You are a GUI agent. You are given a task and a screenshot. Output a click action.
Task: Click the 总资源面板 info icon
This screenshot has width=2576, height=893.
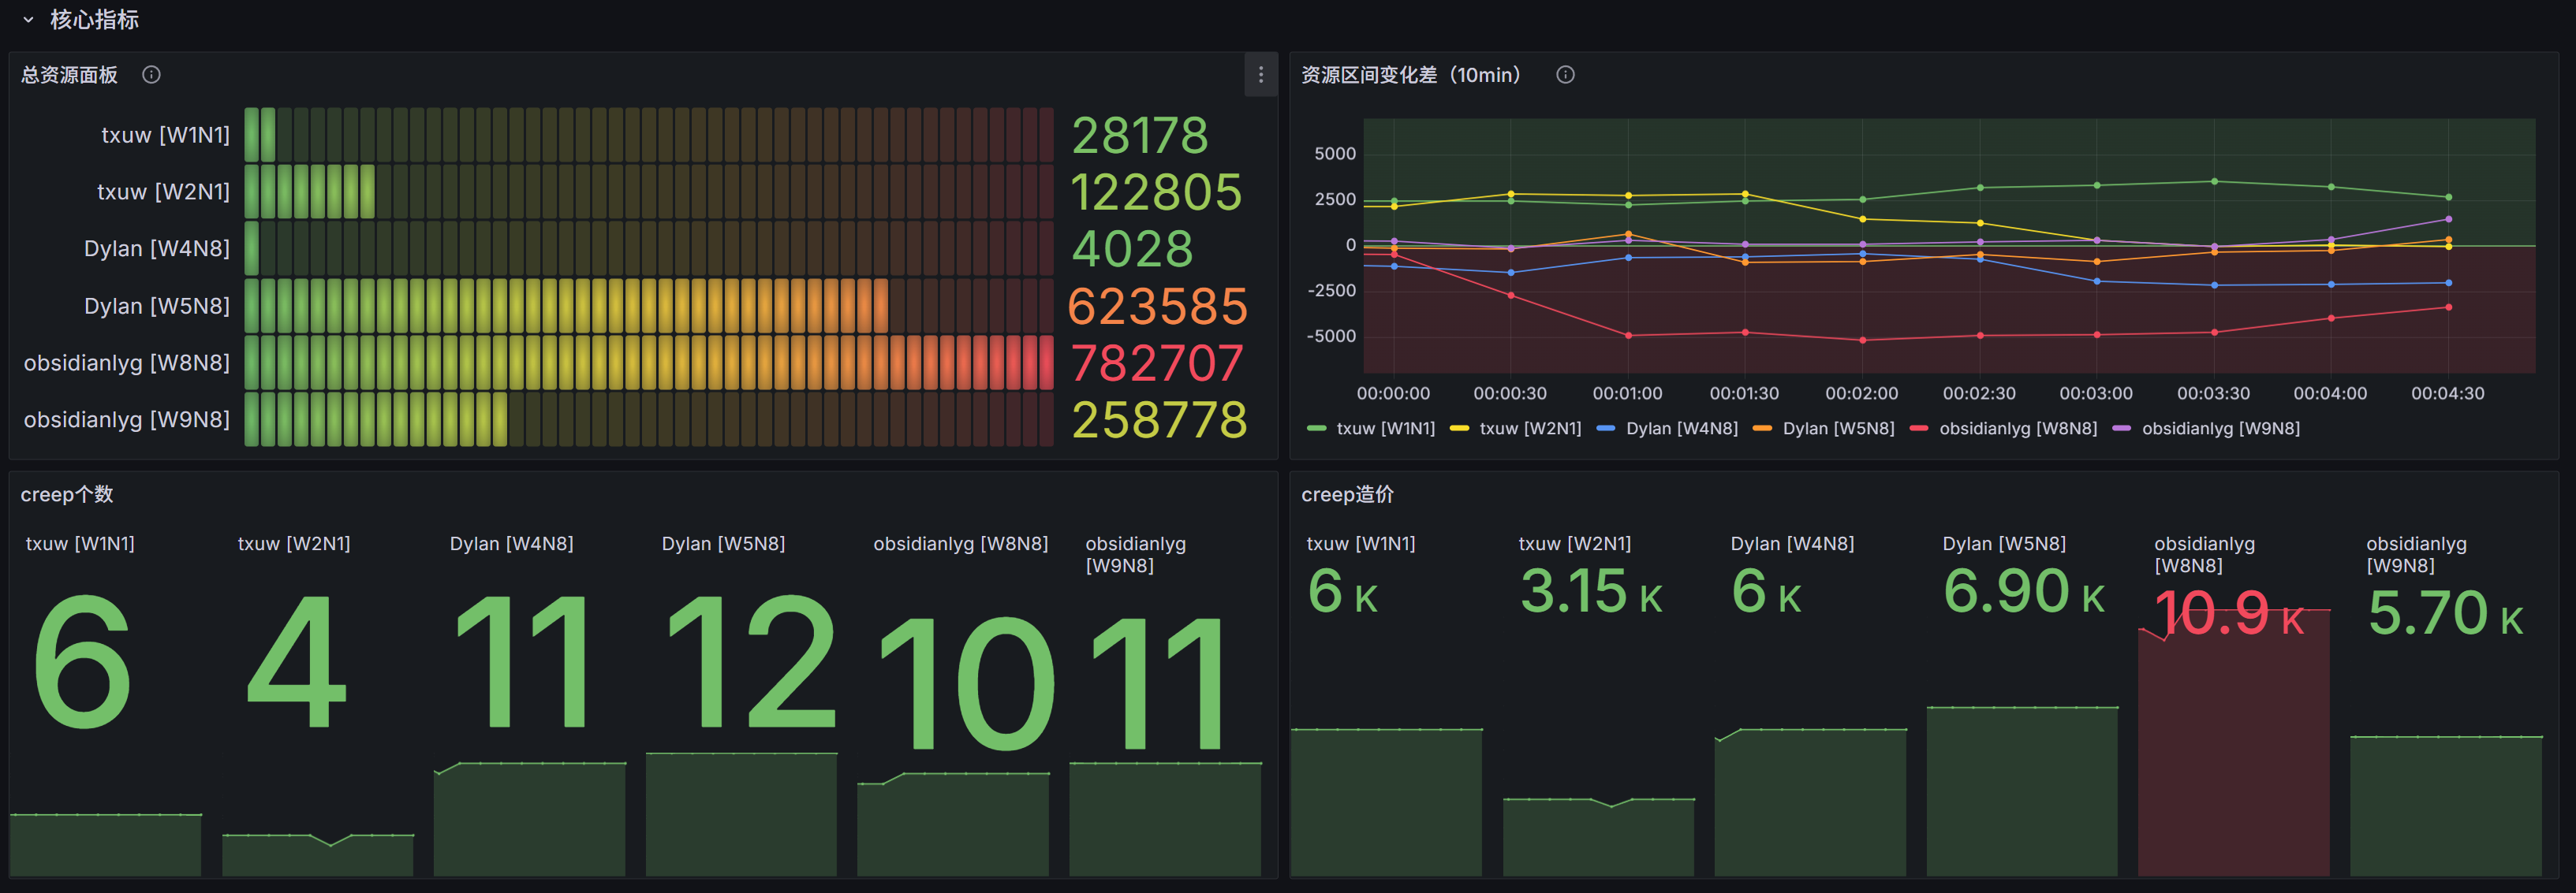tap(151, 75)
